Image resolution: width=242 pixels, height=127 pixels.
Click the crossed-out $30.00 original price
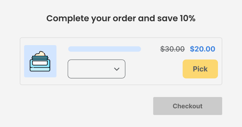pyautogui.click(x=172, y=49)
